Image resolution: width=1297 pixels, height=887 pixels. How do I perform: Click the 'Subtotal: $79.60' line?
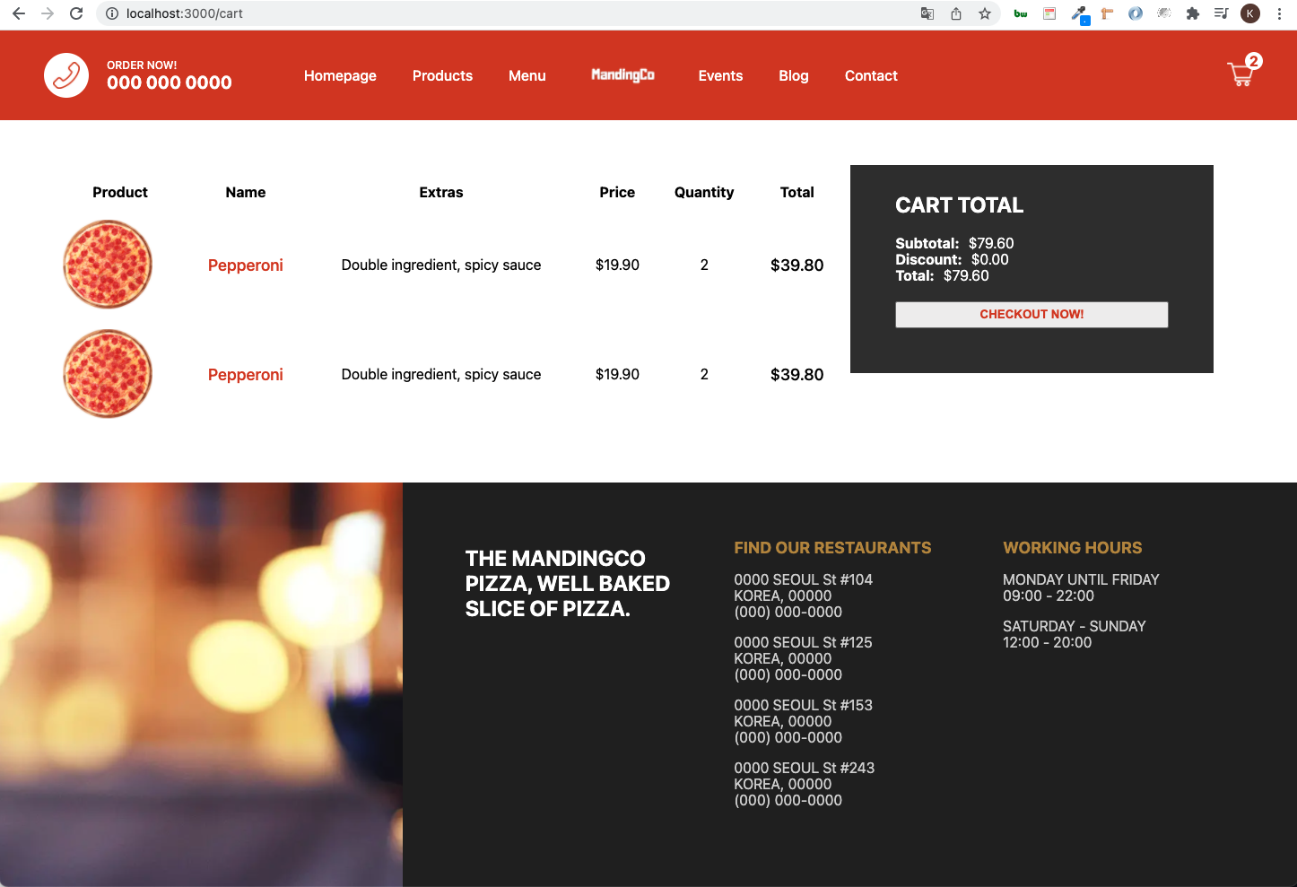[954, 243]
